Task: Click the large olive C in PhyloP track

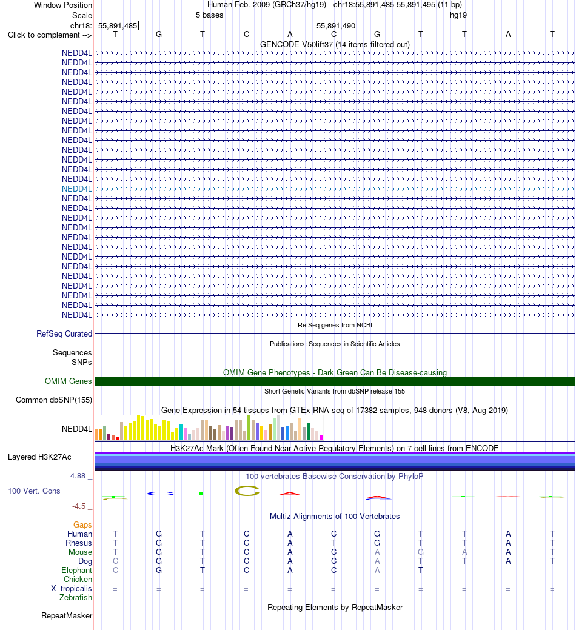Action: 247,491
